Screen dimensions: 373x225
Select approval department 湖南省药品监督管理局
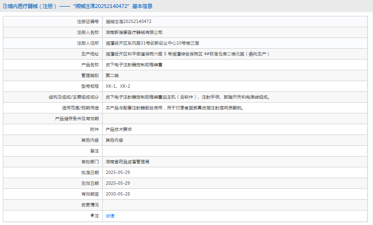click(x=128, y=162)
